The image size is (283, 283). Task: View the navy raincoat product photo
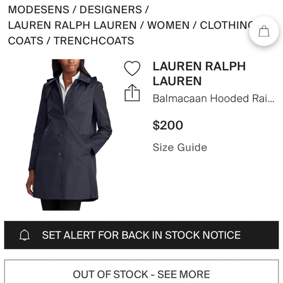point(69,135)
